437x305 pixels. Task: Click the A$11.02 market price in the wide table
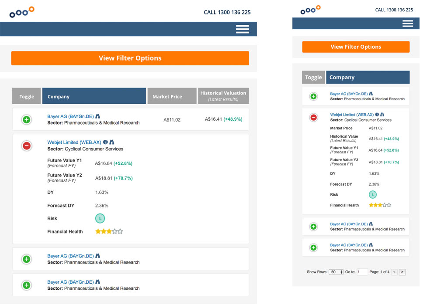click(172, 120)
